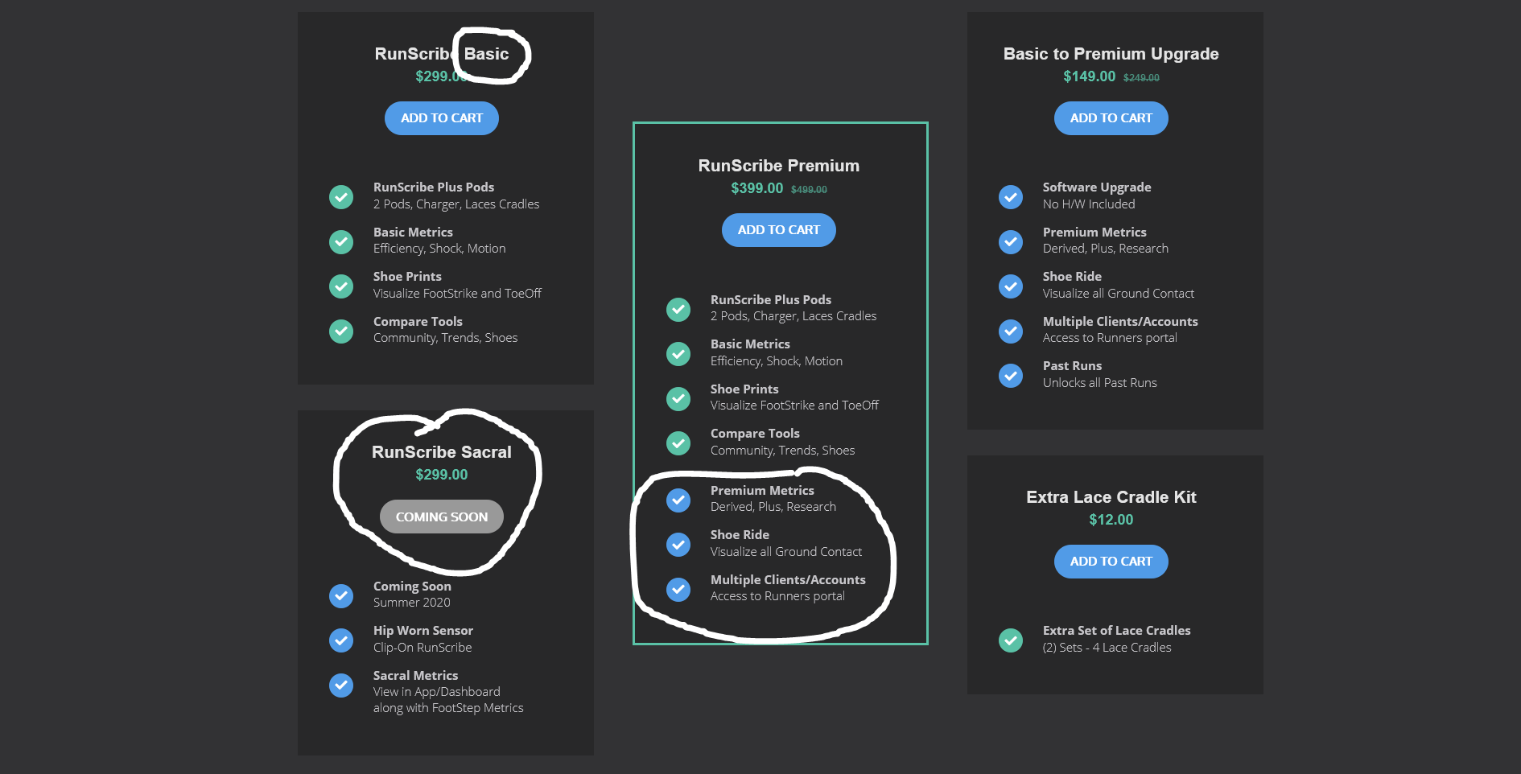Click checkmark beside Compare Tools in Premium card

[678, 443]
